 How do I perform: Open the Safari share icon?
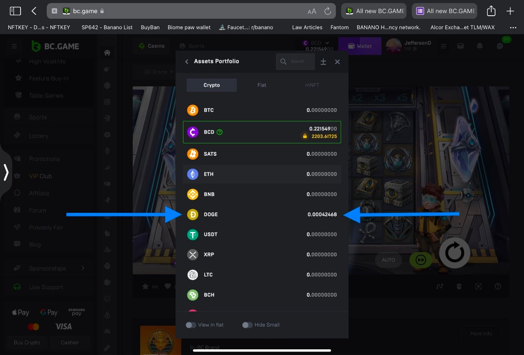click(x=491, y=11)
